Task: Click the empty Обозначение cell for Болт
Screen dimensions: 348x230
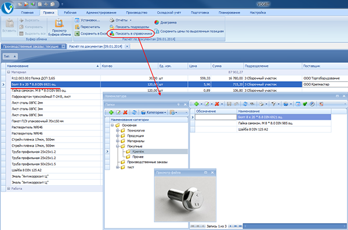Action: 216,117
